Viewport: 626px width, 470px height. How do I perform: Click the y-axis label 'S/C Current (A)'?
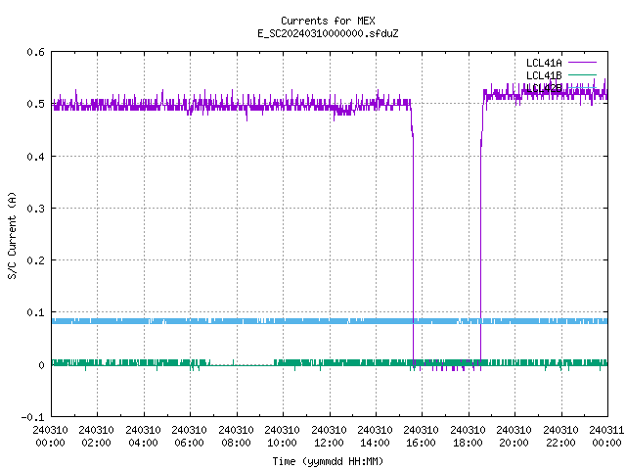pyautogui.click(x=12, y=236)
